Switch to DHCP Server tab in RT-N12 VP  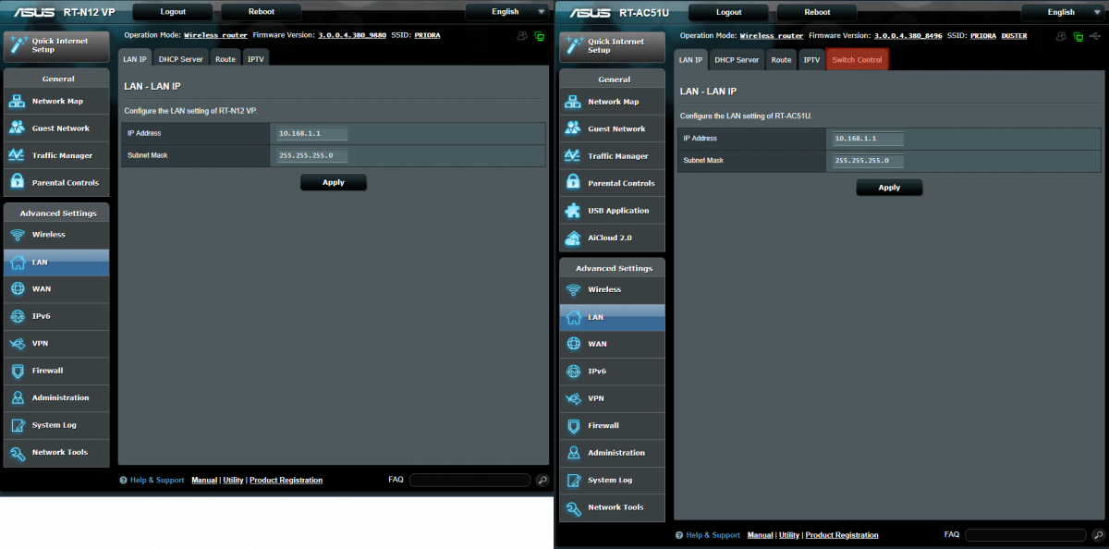click(x=180, y=59)
